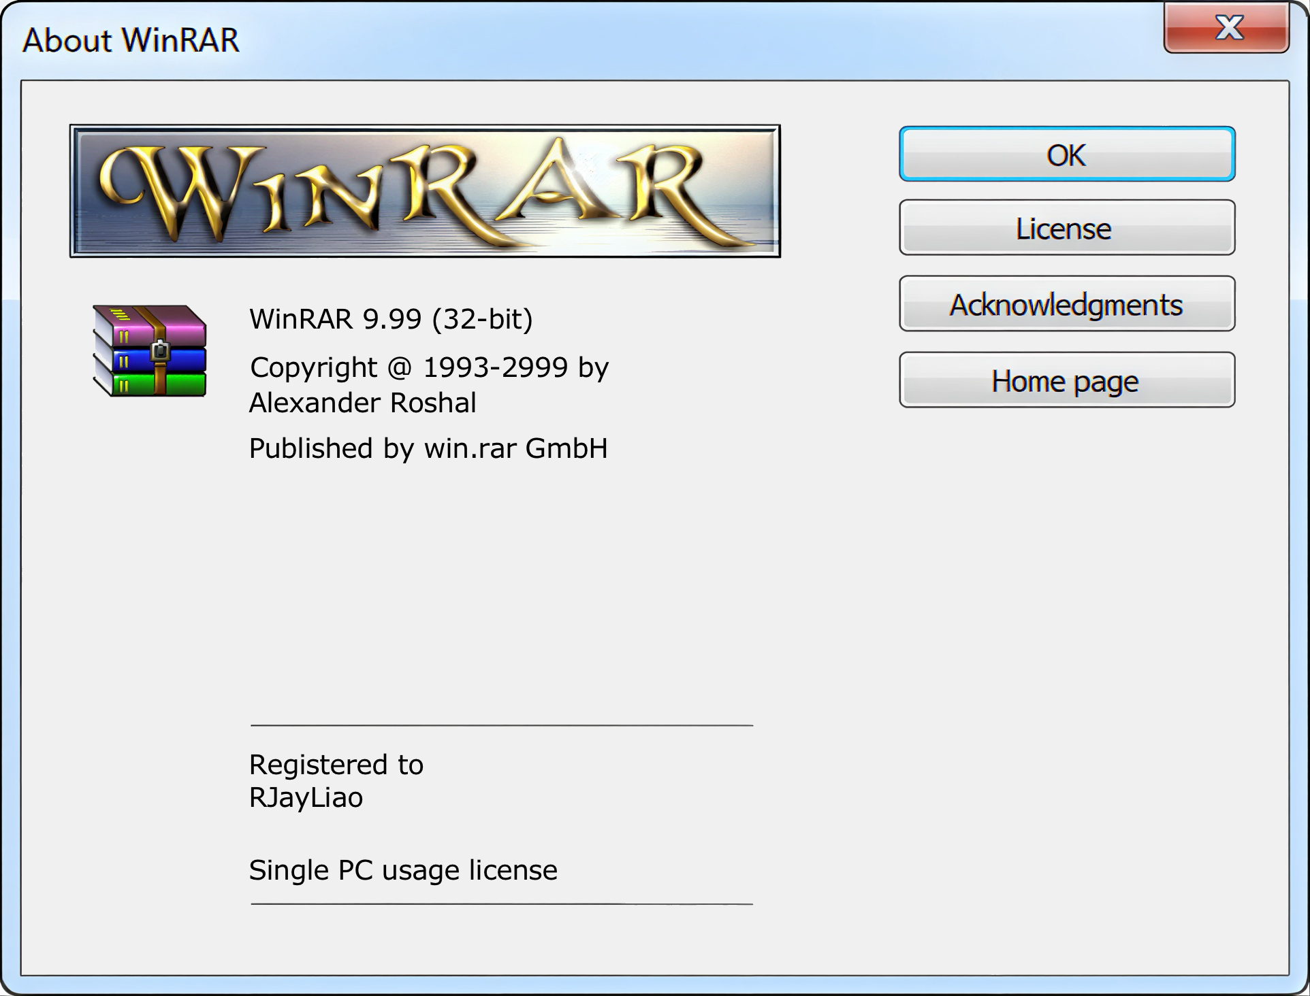This screenshot has height=996, width=1310.
Task: Click the Alexander Roshal author name
Action: tap(362, 403)
